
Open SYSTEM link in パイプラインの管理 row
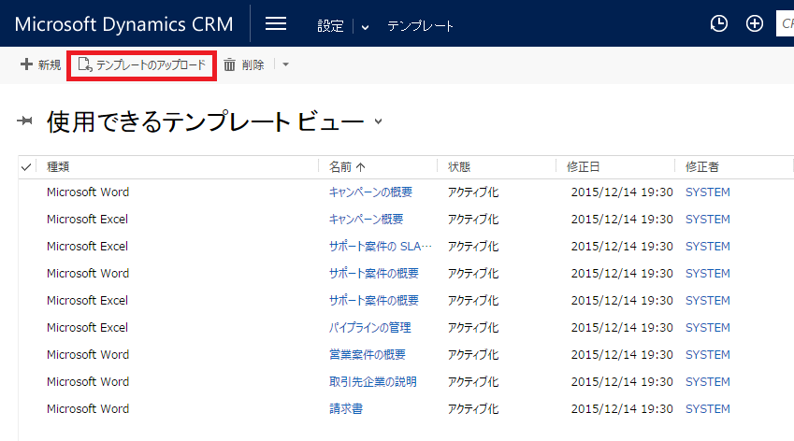(708, 328)
